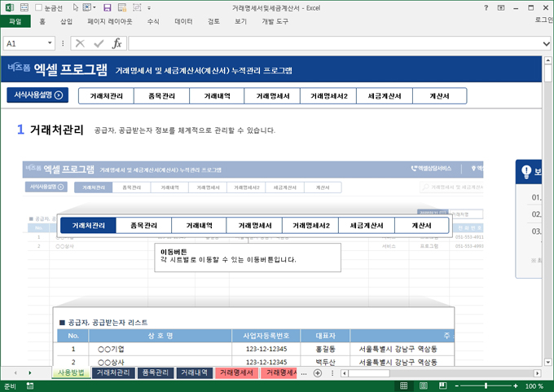
Task: Switch to the 거래내역 sheet tab
Action: [195, 372]
